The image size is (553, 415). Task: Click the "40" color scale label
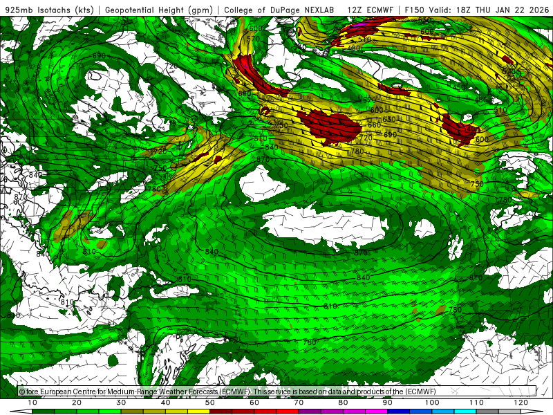coord(165,403)
